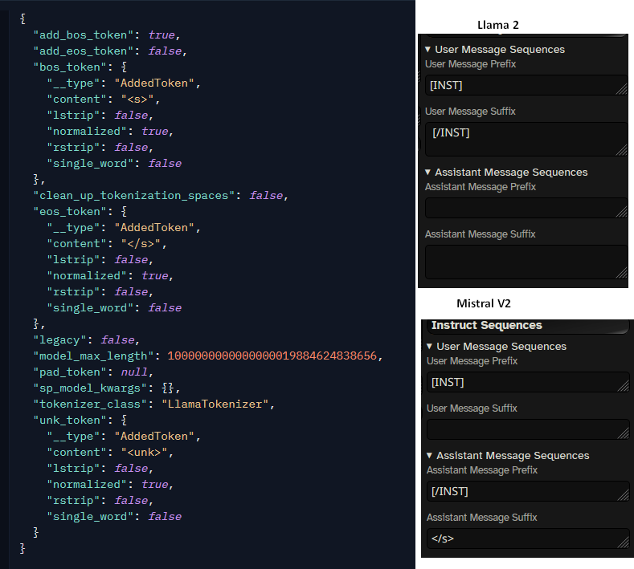Collapse Assistant Message Sequences in Llama 2 panel
The height and width of the screenshot is (569, 634).
(427, 172)
